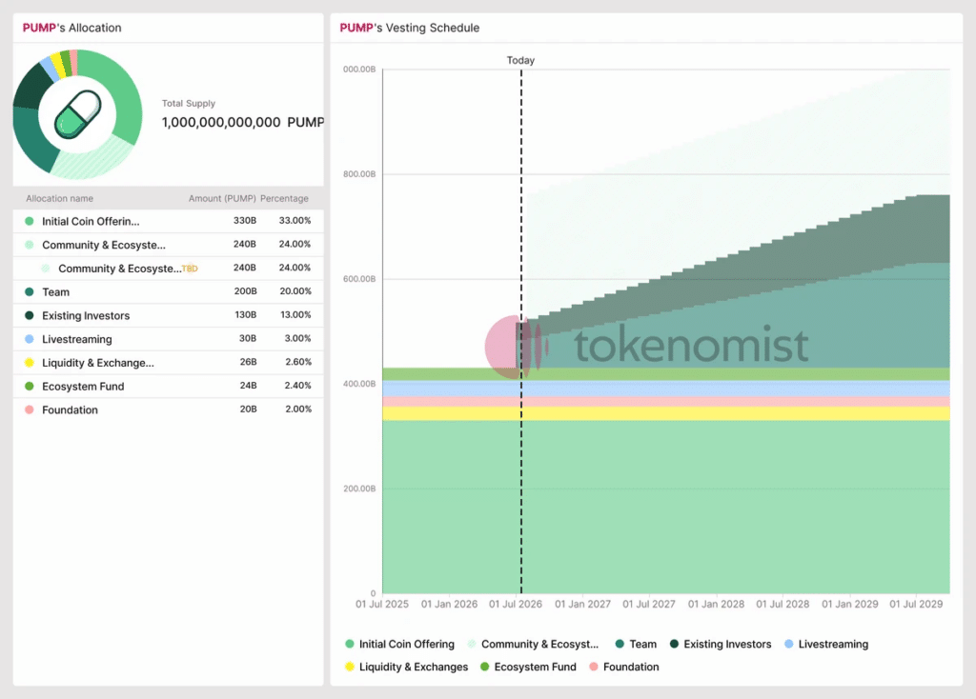
Task: Select Initial Coin Offerin... allocation row
Action: coord(168,221)
